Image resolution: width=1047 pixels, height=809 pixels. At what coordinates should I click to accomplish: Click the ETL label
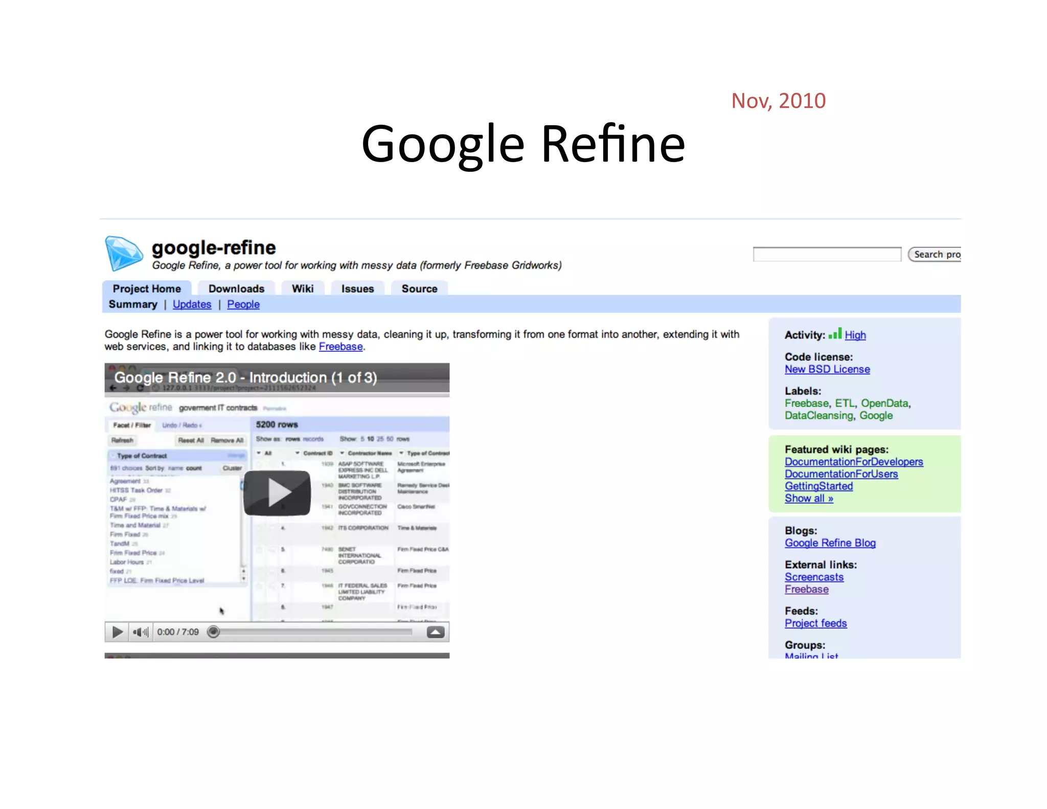click(x=845, y=403)
